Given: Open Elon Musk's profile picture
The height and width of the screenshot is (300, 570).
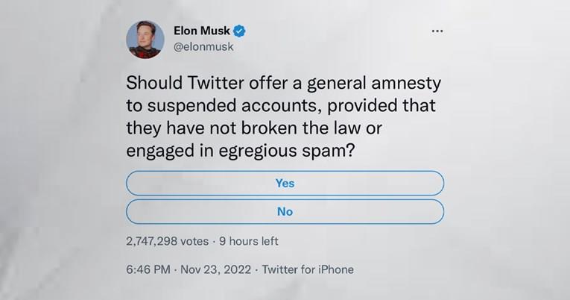Looking at the screenshot, I should tap(145, 40).
